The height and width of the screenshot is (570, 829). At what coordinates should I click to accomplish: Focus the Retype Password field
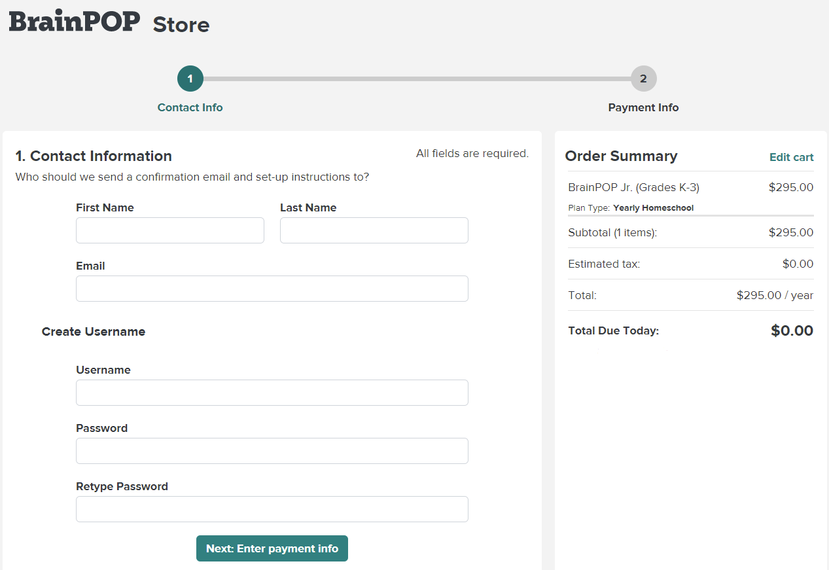pos(272,509)
